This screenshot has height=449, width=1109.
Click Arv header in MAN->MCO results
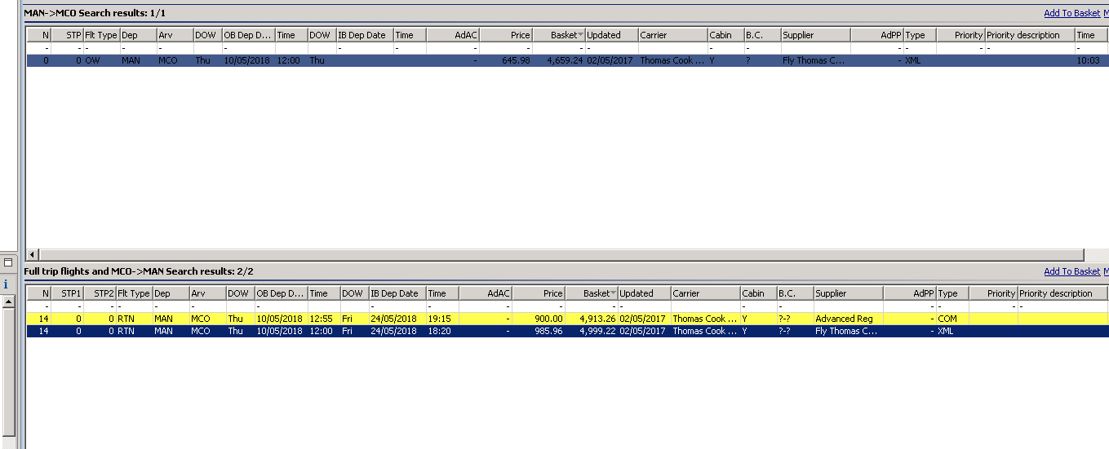point(175,35)
